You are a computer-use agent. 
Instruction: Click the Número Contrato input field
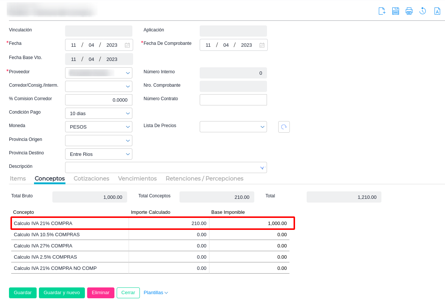point(233,100)
